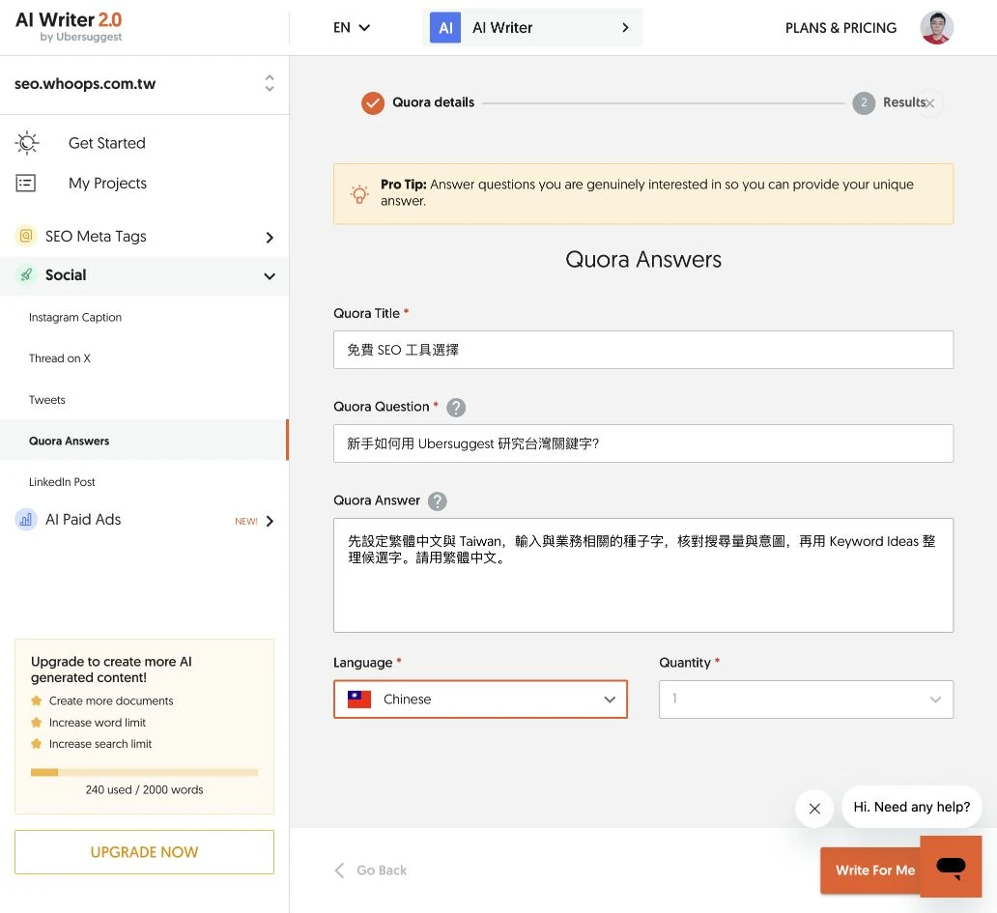Open My Projects
The height and width of the screenshot is (913, 997).
tap(107, 184)
